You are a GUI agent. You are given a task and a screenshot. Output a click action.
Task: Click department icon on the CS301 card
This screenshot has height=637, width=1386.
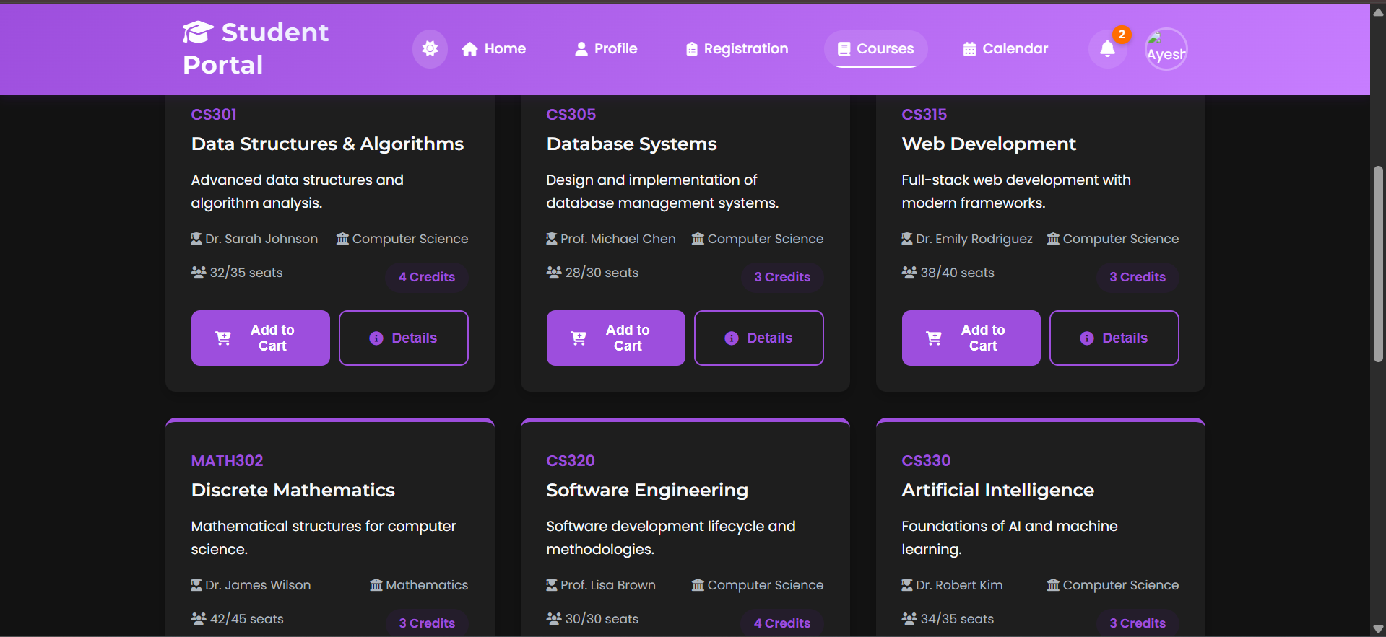(343, 238)
